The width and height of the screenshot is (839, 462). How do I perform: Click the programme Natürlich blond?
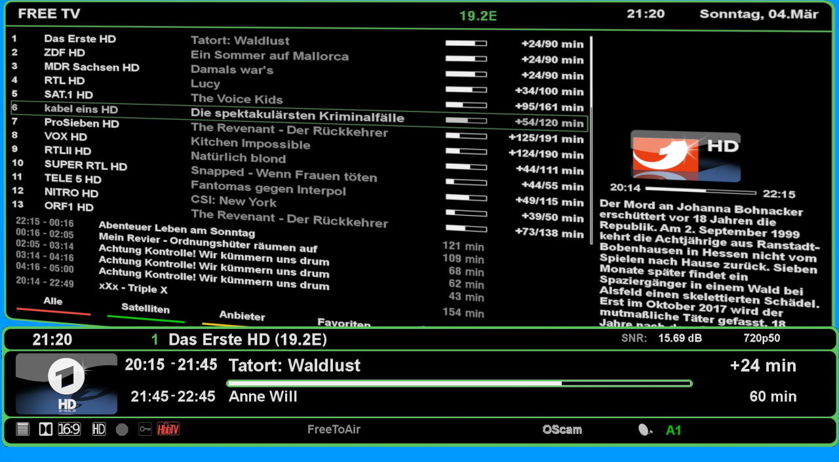pos(238,158)
